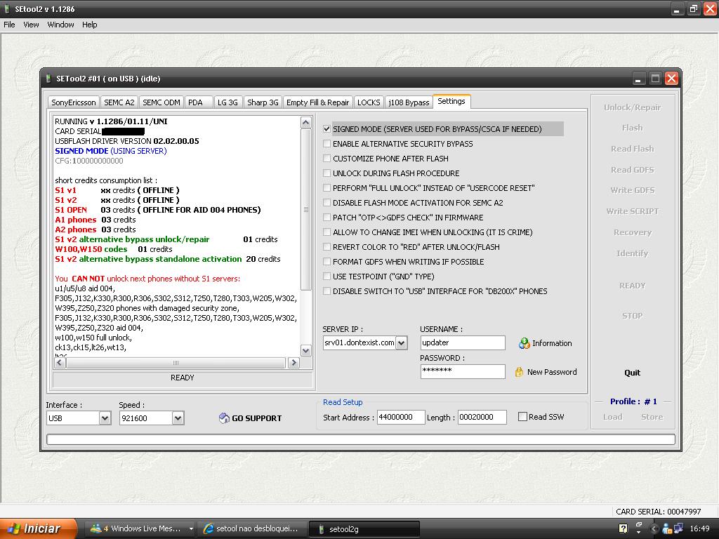This screenshot has height=539, width=719.
Task: Open the Interface USB dropdown
Action: point(105,418)
